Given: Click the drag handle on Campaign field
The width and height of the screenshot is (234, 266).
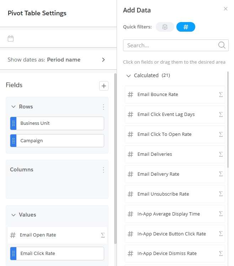Looking at the screenshot, I should (14, 141).
